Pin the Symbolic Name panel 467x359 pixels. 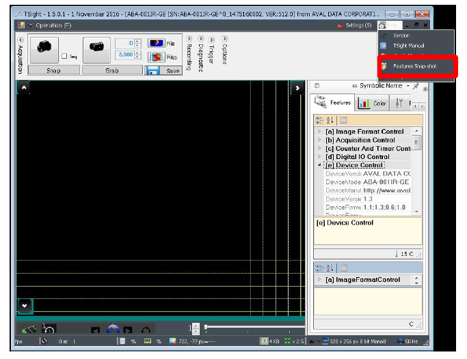pyautogui.click(x=416, y=87)
